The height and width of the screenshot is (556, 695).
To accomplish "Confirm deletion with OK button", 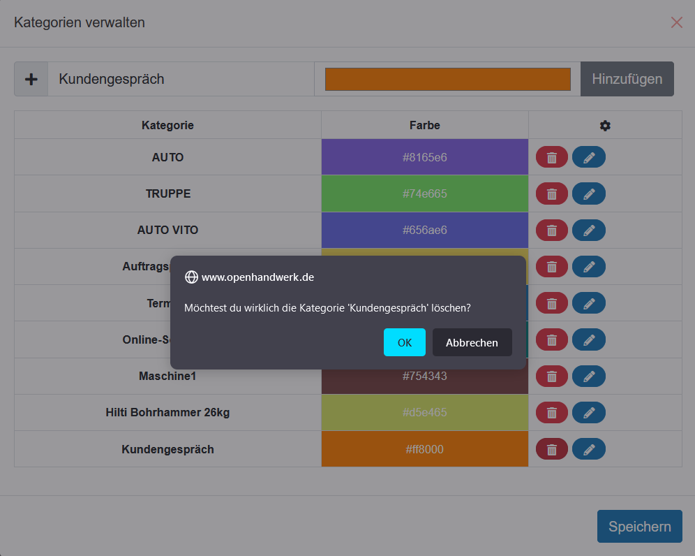I will [404, 342].
